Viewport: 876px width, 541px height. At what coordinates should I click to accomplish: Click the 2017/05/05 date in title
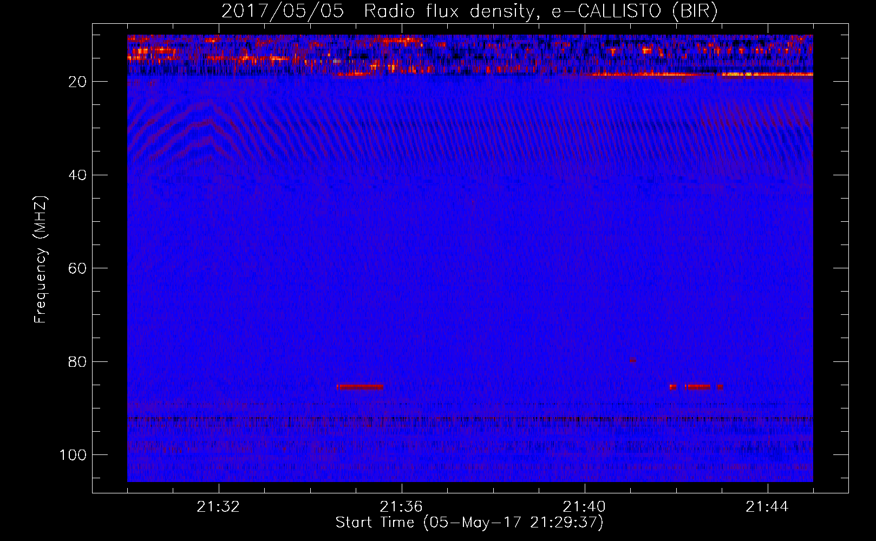click(282, 11)
